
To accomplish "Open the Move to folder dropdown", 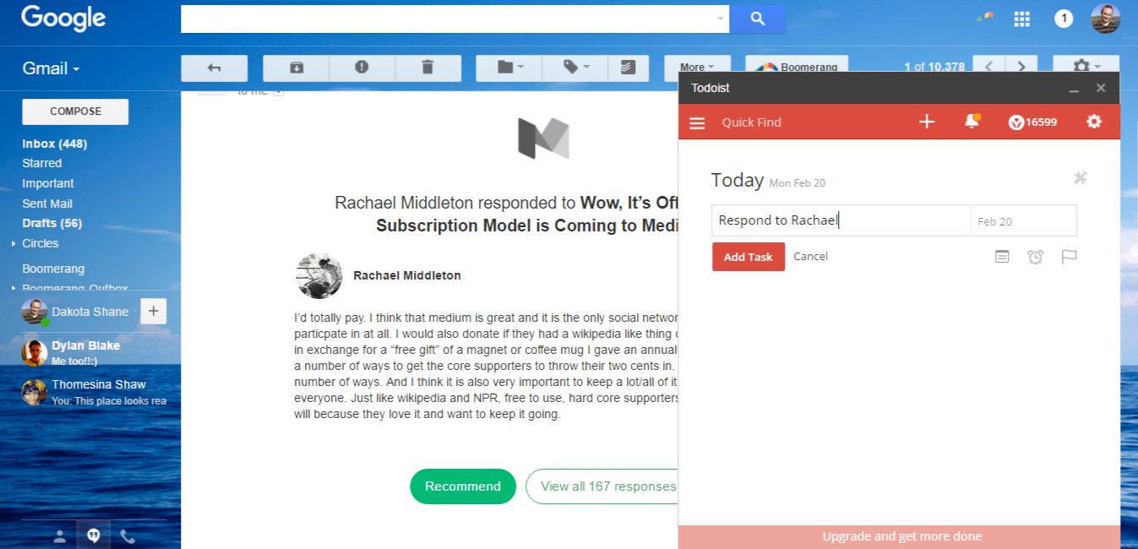I will coord(509,68).
